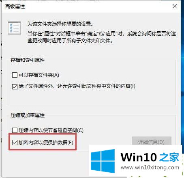
Task: Tick the 压缩内容以便节省磁盘空间(C) checkbox
Action: 15,130
